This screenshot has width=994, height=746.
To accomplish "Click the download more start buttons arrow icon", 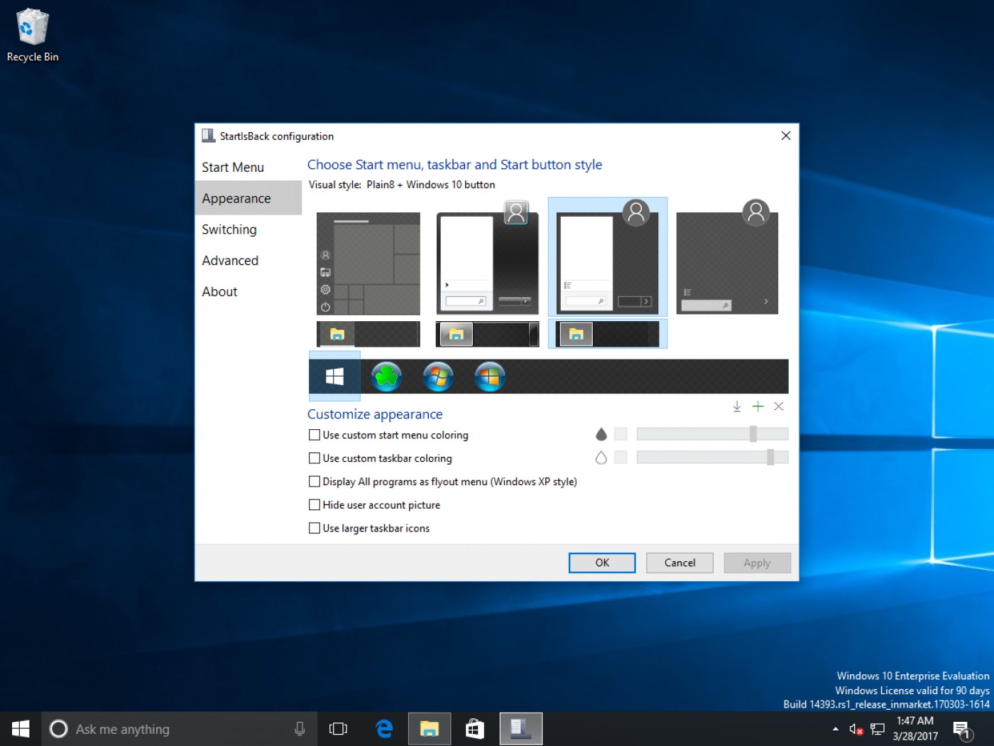I will click(x=737, y=406).
